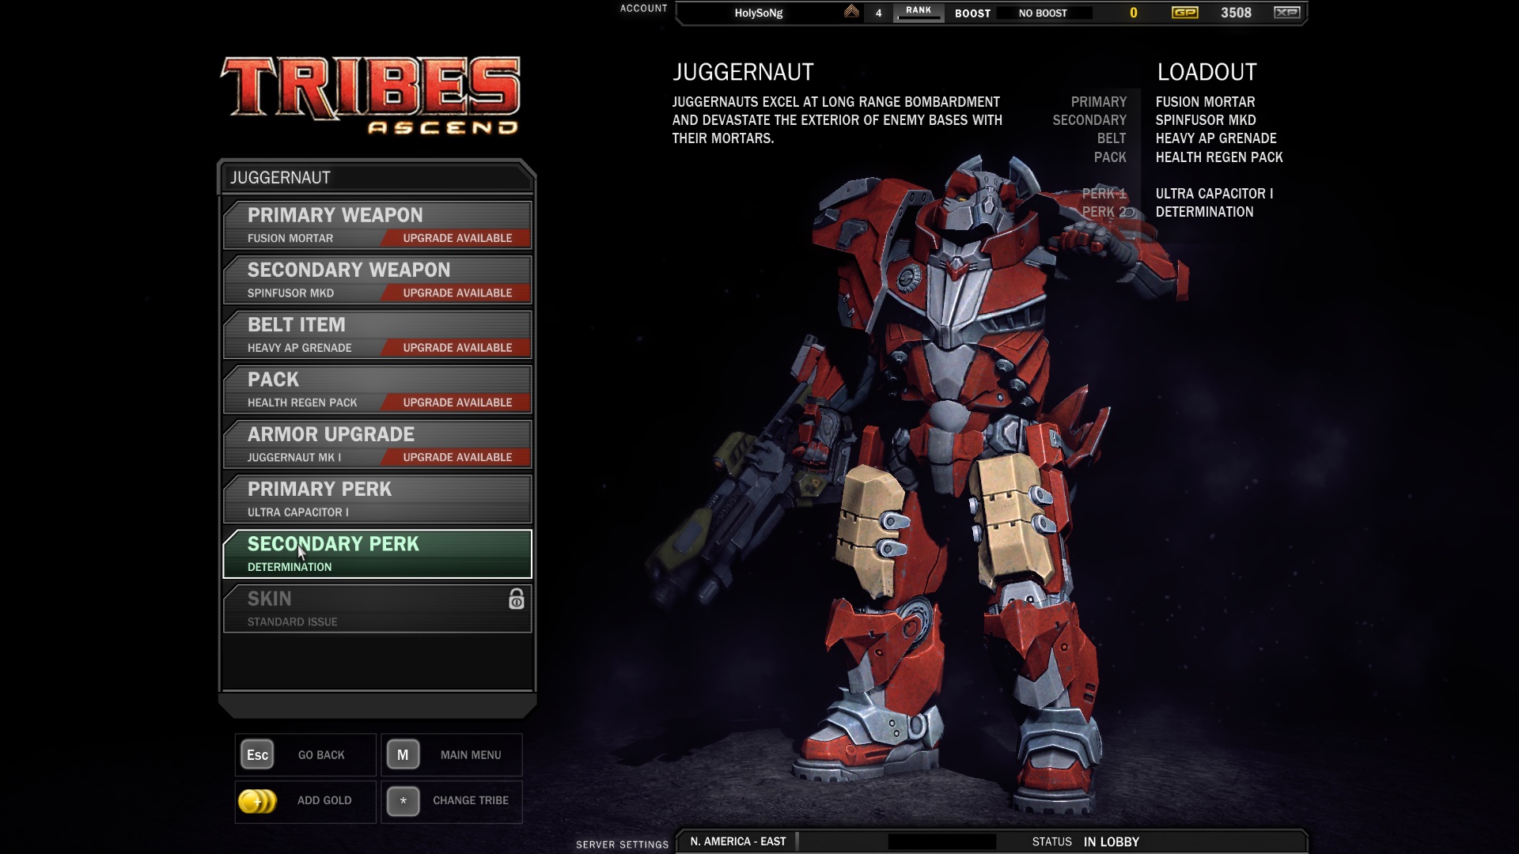Click Upgrade Available on Armor Upgrade
Viewport: 1519px width, 854px height.
click(x=456, y=458)
